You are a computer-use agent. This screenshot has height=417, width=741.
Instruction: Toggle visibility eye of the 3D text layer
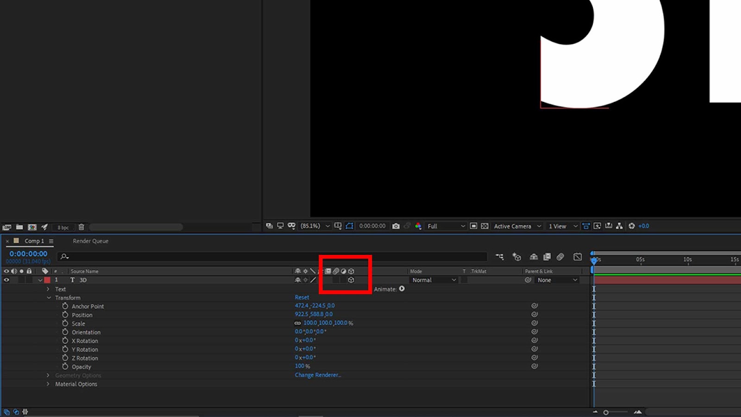click(x=6, y=280)
